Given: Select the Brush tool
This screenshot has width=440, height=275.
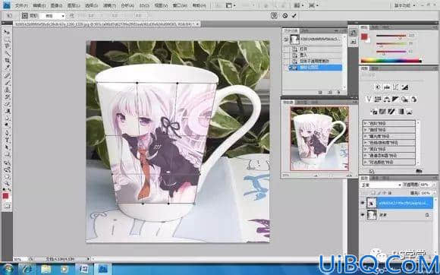Looking at the screenshot, I should (x=7, y=82).
